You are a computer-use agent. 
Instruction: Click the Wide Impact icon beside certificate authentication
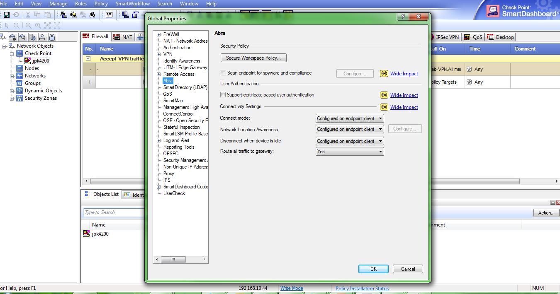pos(384,95)
